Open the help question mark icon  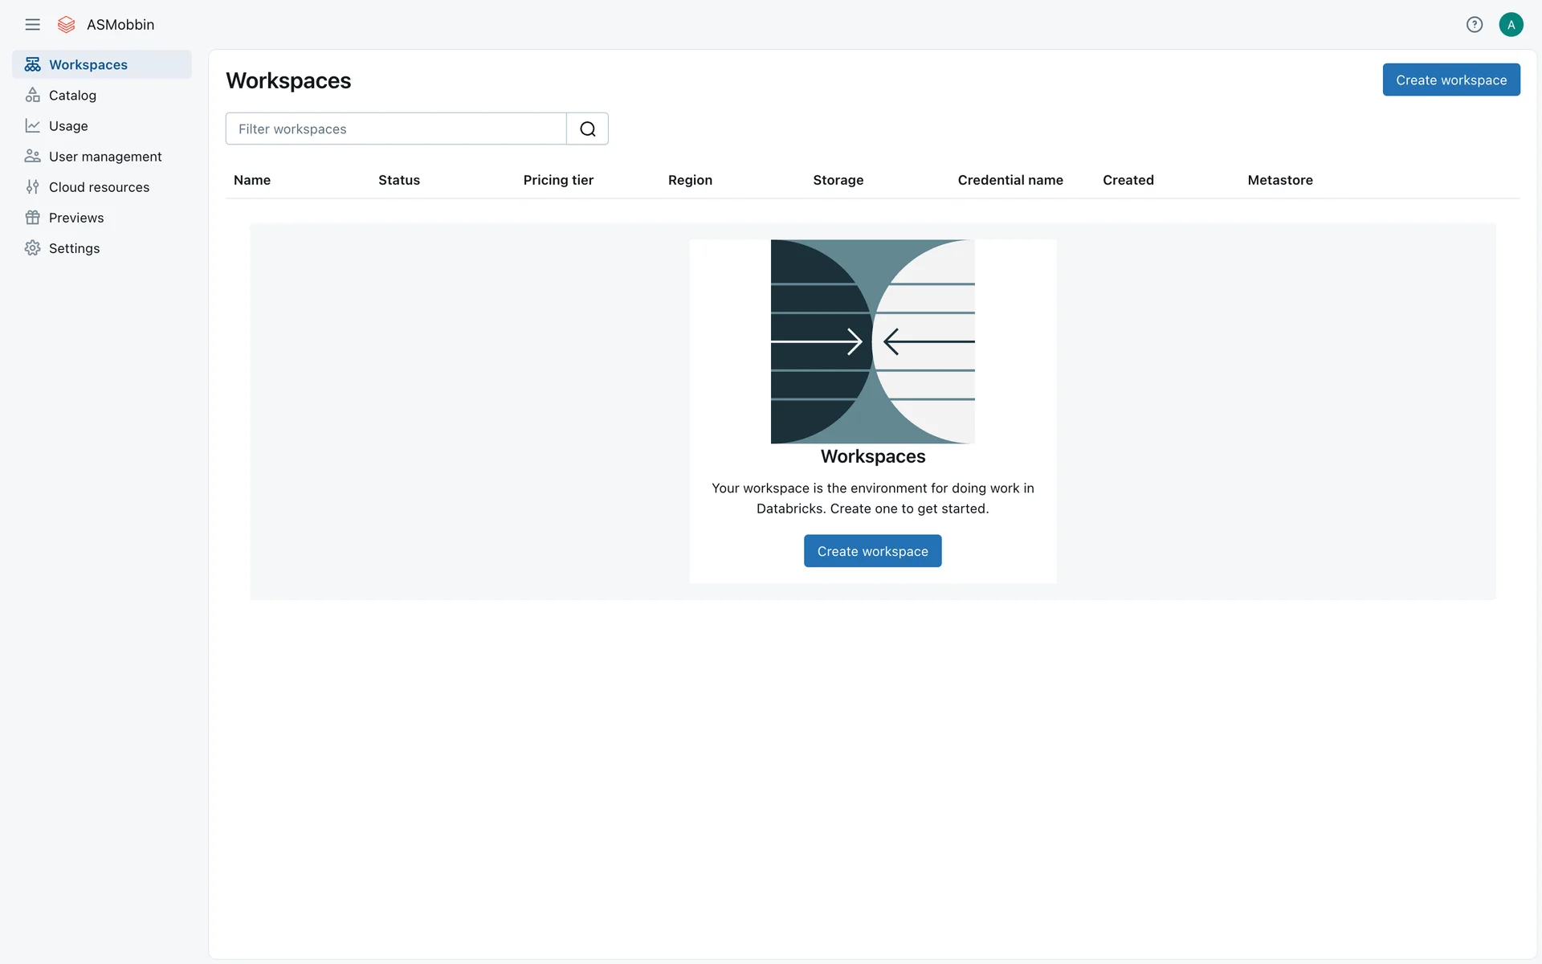tap(1474, 25)
